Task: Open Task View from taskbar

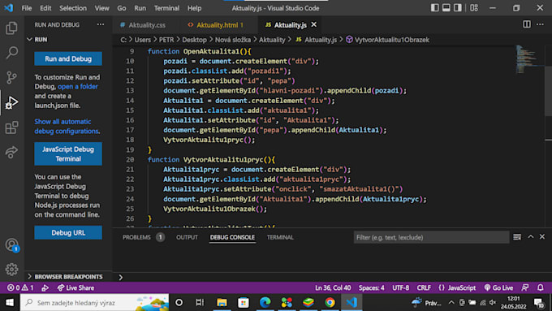Action: point(200,302)
